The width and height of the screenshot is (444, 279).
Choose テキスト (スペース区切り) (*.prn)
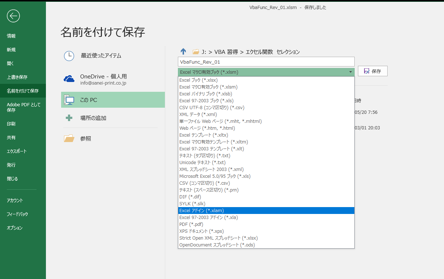[x=266, y=190]
